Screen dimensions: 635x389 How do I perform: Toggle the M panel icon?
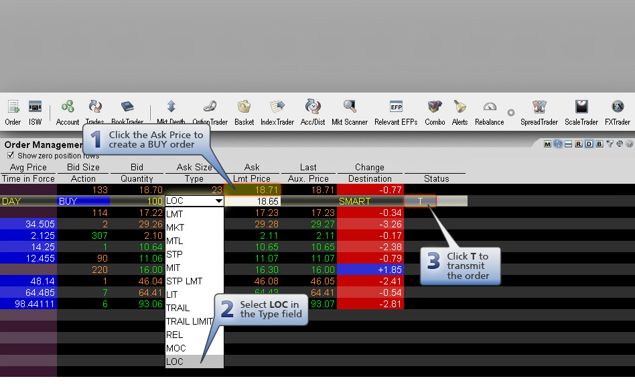pos(547,144)
